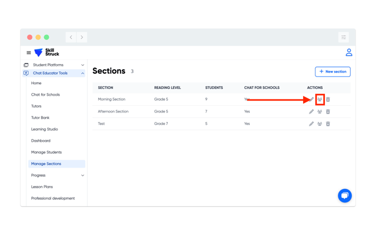Edit the Afternoon Section with pencil icon

point(311,111)
